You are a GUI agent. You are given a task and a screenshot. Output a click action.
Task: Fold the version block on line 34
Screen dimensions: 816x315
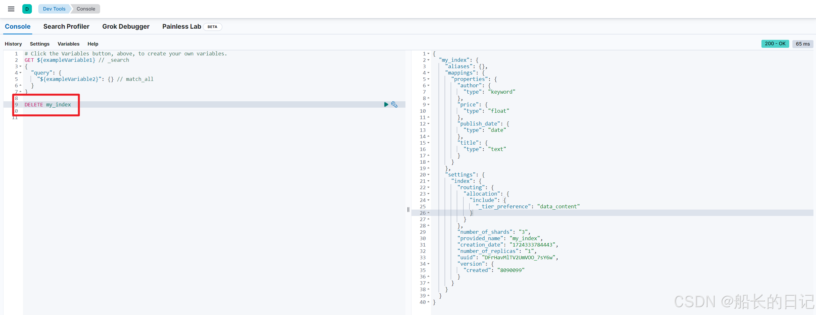(428, 264)
